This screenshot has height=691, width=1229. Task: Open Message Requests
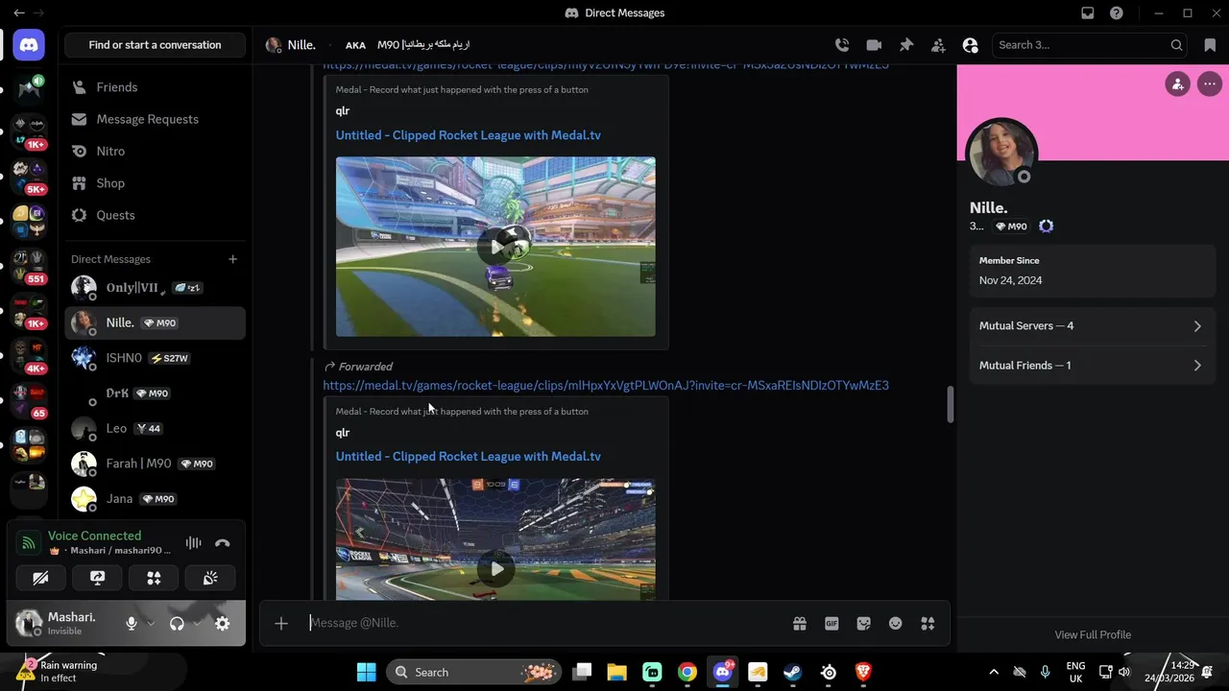155,119
